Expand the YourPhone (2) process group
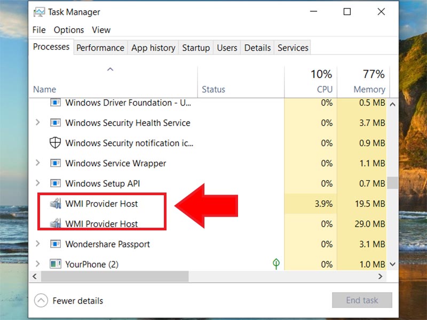 (37, 264)
